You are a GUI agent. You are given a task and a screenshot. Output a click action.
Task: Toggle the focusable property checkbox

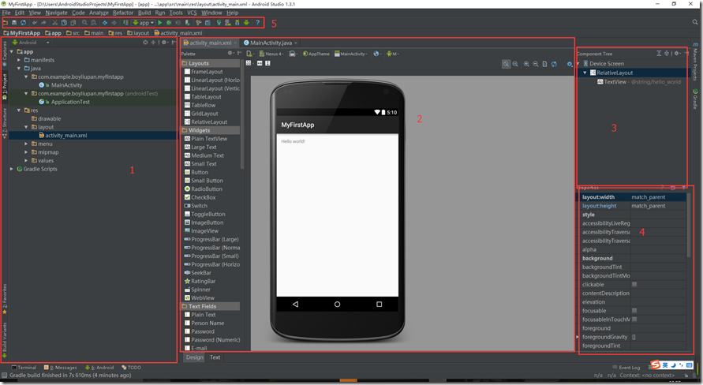(x=634, y=311)
